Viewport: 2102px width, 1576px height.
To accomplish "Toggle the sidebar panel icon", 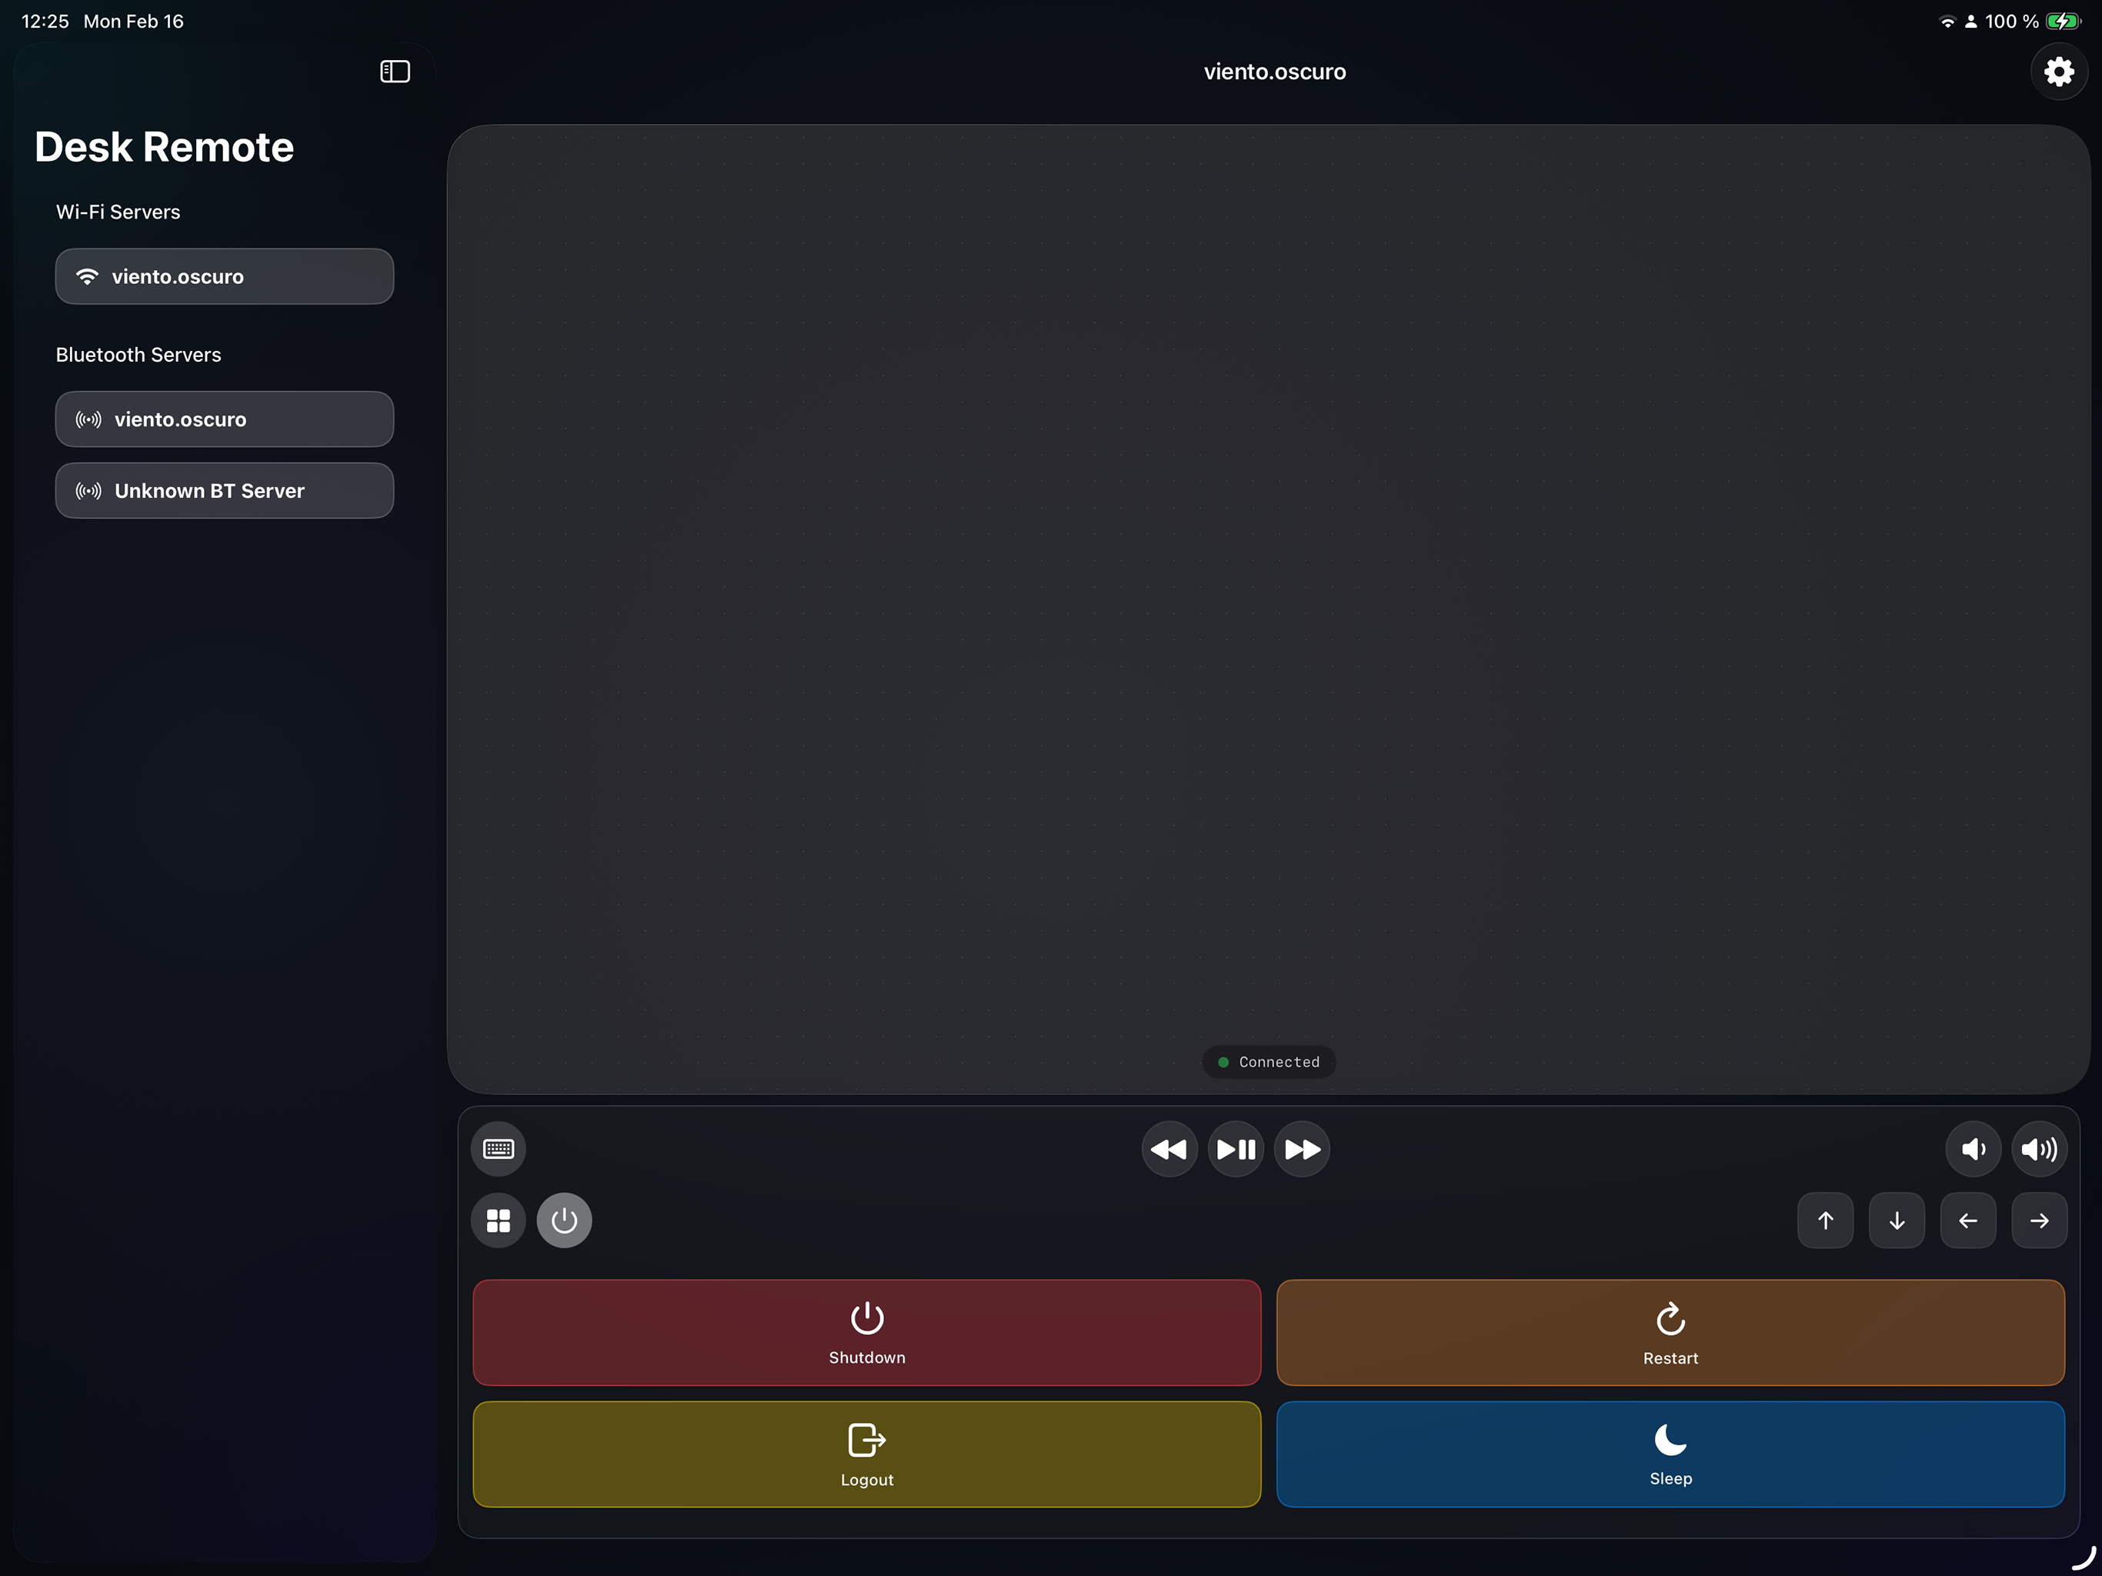I will (x=395, y=72).
